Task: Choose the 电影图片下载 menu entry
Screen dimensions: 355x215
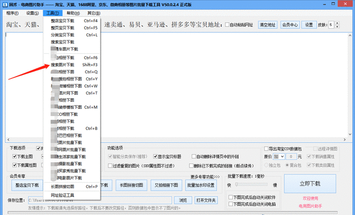Action: (72, 178)
